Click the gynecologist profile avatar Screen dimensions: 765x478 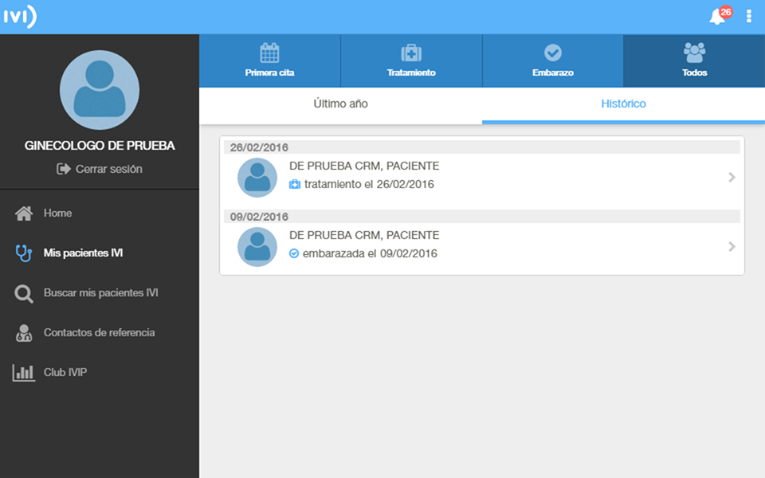[100, 90]
